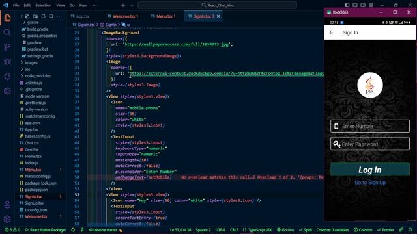Toggle bottom panel layout icon
This screenshot has width=417, height=234.
tap(355, 5)
